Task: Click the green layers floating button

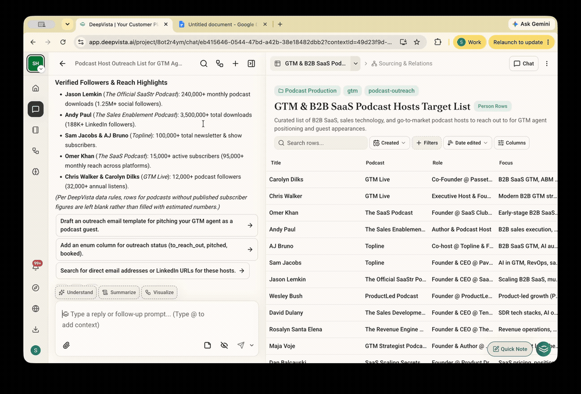Action: [544, 349]
